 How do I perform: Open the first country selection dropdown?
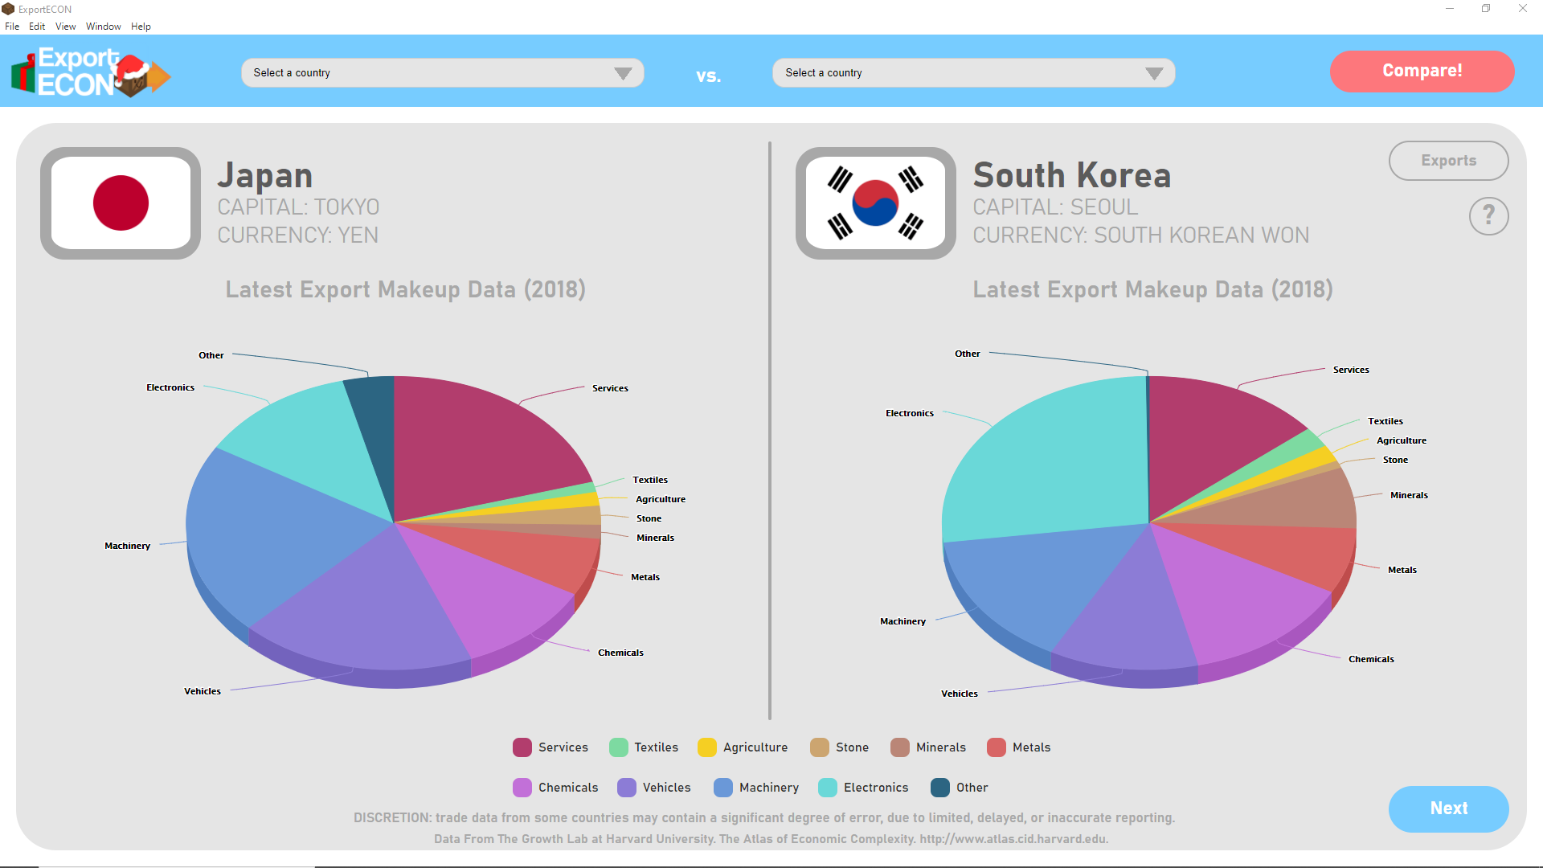coord(442,73)
